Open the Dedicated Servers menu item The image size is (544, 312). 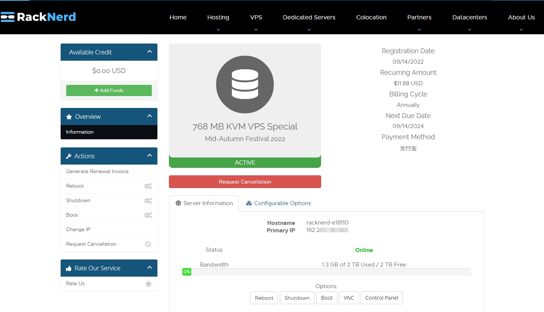click(x=309, y=17)
